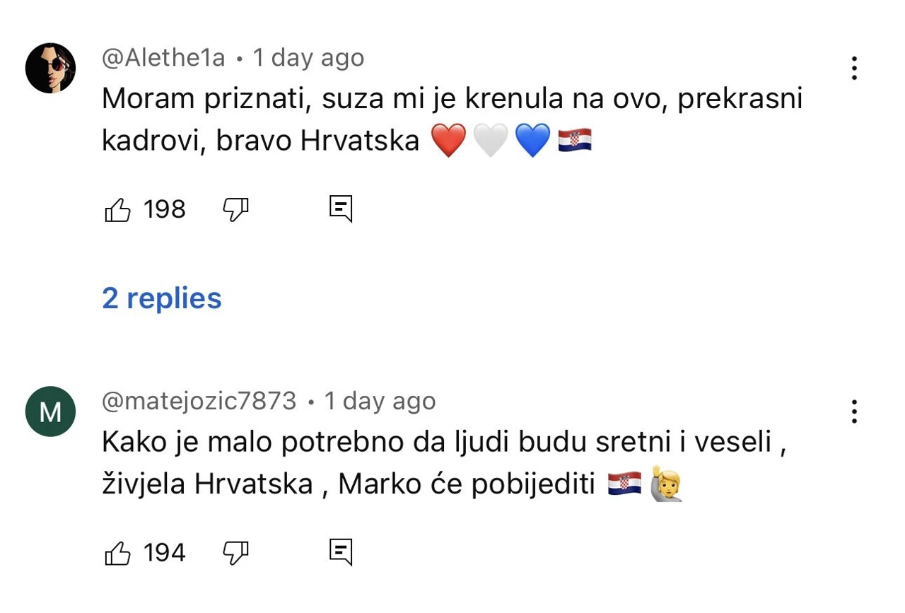The width and height of the screenshot is (905, 613).
Task: Open the reply box on @Alethe1a's comment
Action: (340, 209)
